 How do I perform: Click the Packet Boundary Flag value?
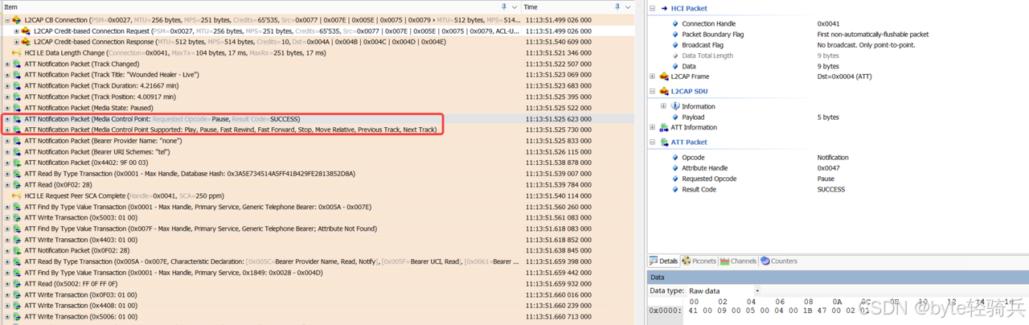pyautogui.click(x=873, y=35)
